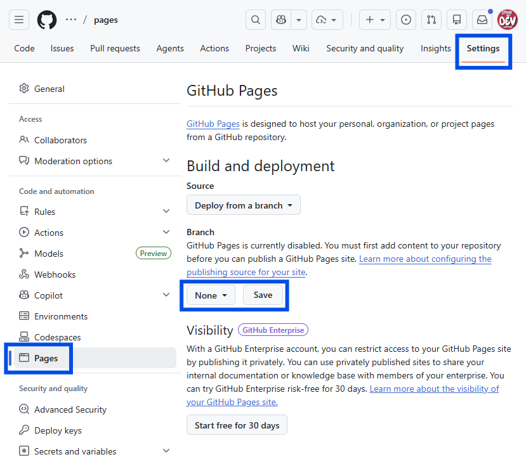Screen dimensions: 526x464
Task: Open the Deploy from a branch dropdown
Action: 244,205
